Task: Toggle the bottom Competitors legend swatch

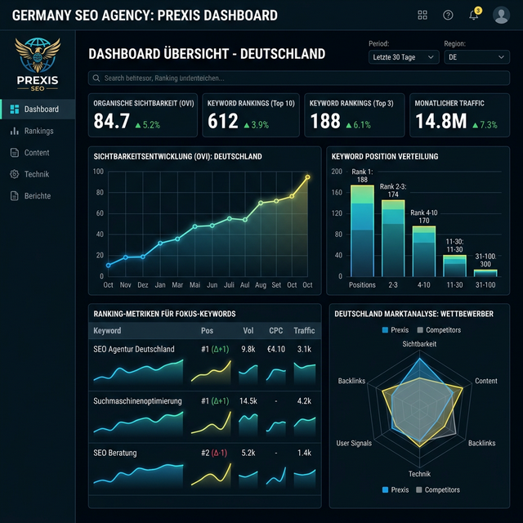Action: coord(419,489)
